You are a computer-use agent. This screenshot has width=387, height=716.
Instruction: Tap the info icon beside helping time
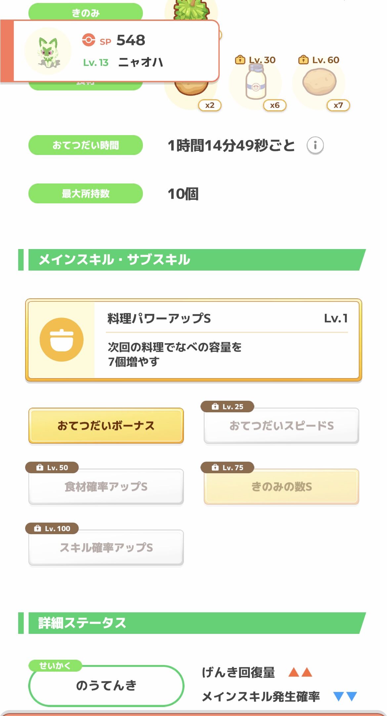pos(315,145)
